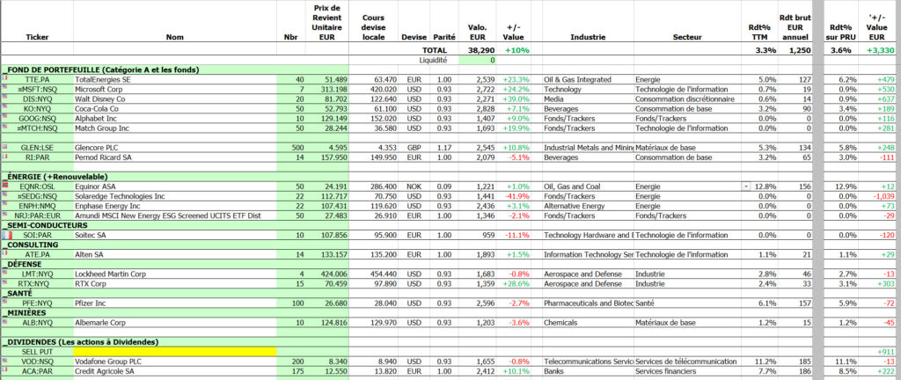901x380 pixels.
Task: Click the flag icon next to KO:NYQ
Action: (x=4, y=107)
